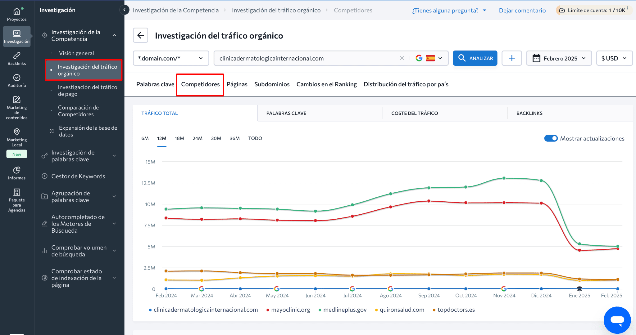Select the BACKLINKS chart tab
The height and width of the screenshot is (335, 636).
pyautogui.click(x=570, y=113)
